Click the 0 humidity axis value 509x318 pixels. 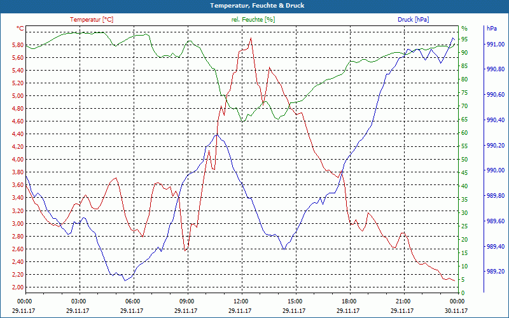click(x=463, y=293)
